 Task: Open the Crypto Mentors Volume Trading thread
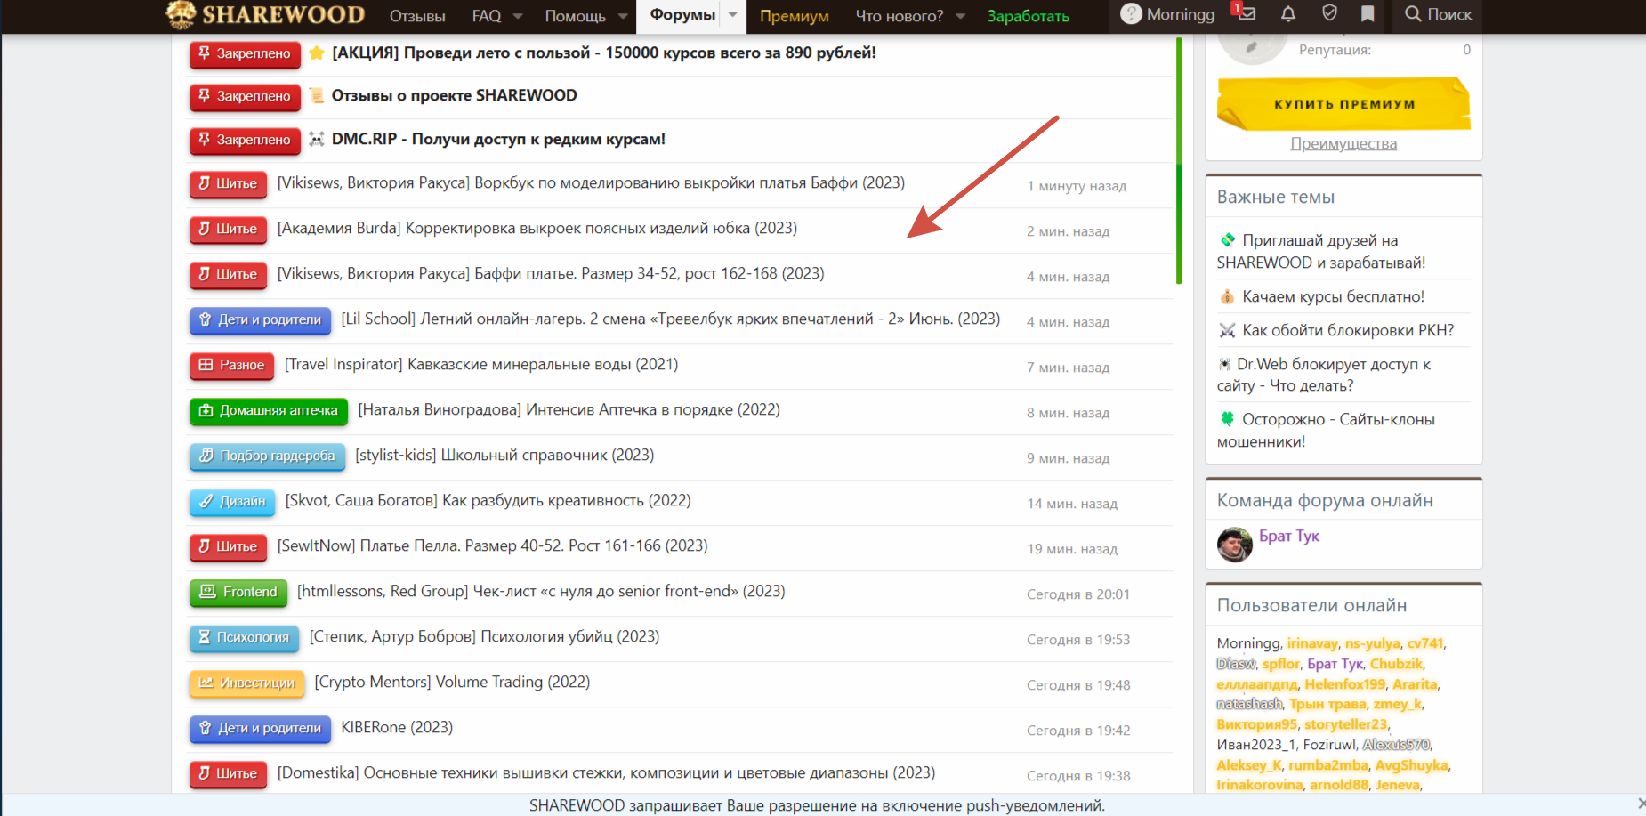pos(453,683)
